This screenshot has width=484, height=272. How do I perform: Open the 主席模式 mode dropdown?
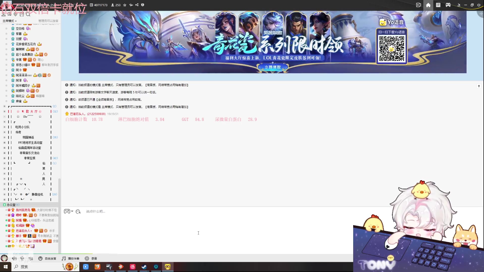point(10,21)
